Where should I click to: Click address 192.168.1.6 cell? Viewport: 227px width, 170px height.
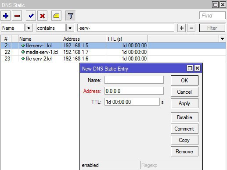(84, 59)
